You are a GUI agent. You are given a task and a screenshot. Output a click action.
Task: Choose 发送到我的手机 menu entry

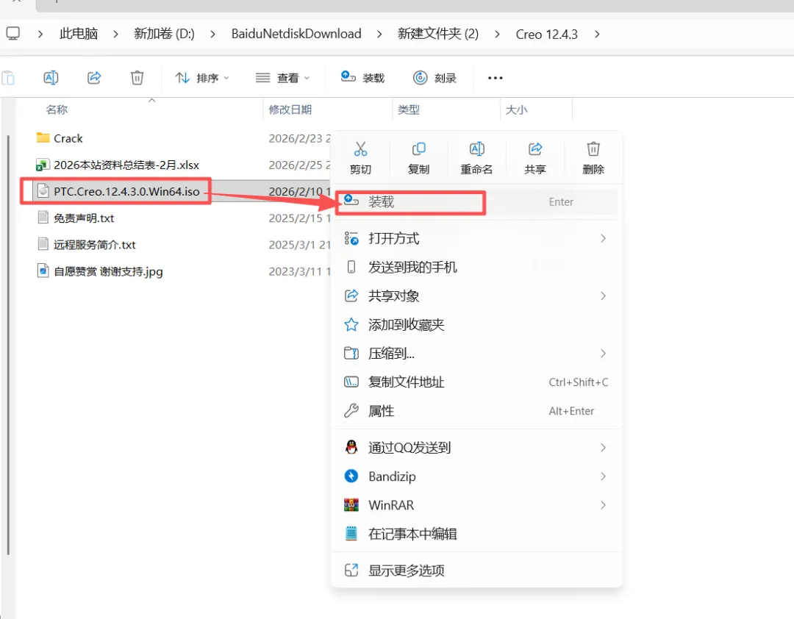click(476, 267)
